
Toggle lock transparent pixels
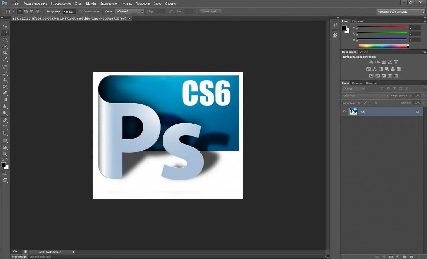pyautogui.click(x=359, y=103)
